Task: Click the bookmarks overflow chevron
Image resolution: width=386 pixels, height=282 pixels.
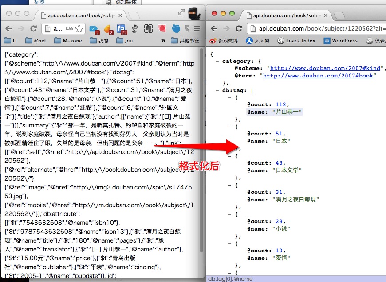Action: [164, 40]
